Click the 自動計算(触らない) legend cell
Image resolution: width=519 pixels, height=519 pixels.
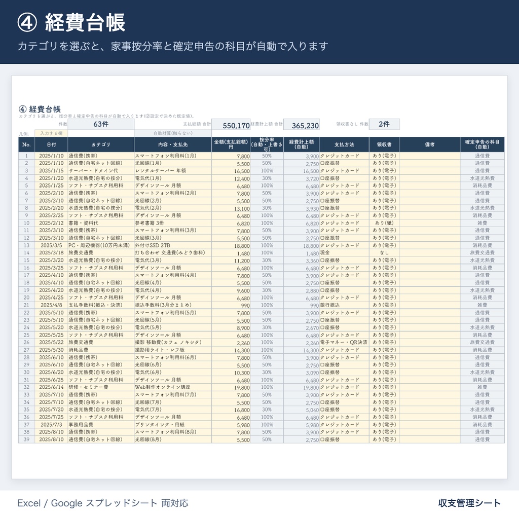pyautogui.click(x=173, y=133)
